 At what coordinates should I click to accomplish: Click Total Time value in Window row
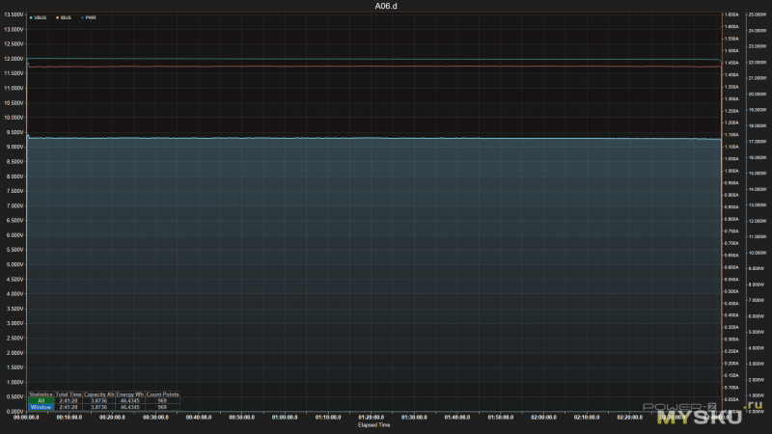[69, 407]
